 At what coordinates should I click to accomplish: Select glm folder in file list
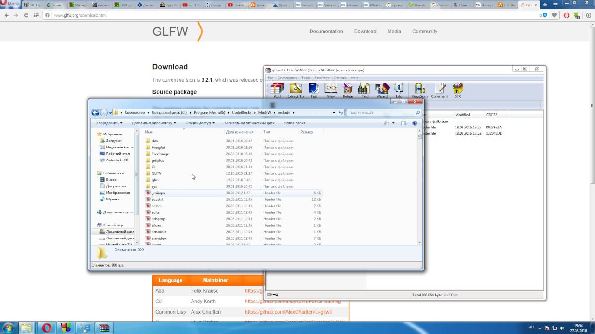(x=155, y=180)
